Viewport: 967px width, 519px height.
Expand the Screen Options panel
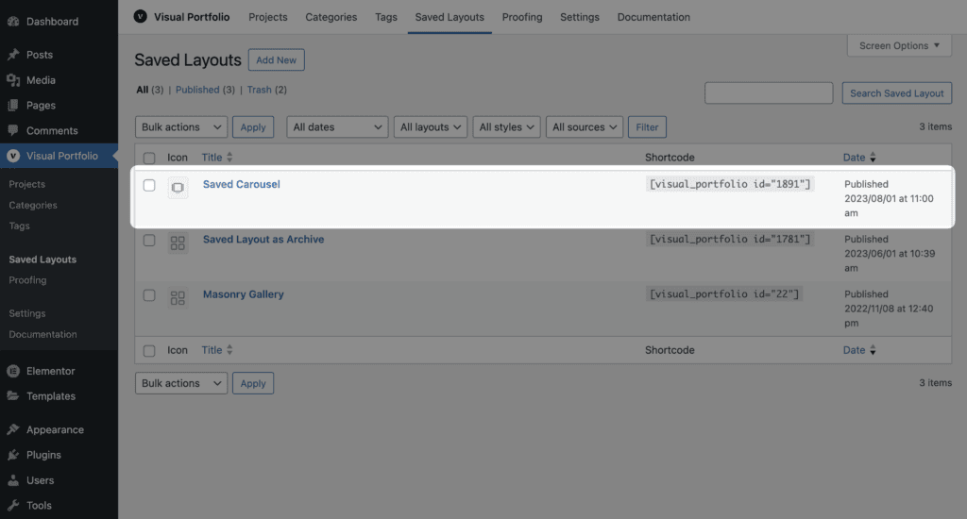899,45
